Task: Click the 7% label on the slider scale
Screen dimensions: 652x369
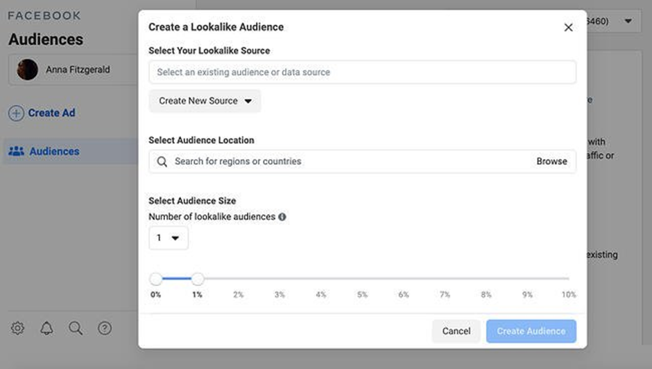Action: pyautogui.click(x=445, y=294)
